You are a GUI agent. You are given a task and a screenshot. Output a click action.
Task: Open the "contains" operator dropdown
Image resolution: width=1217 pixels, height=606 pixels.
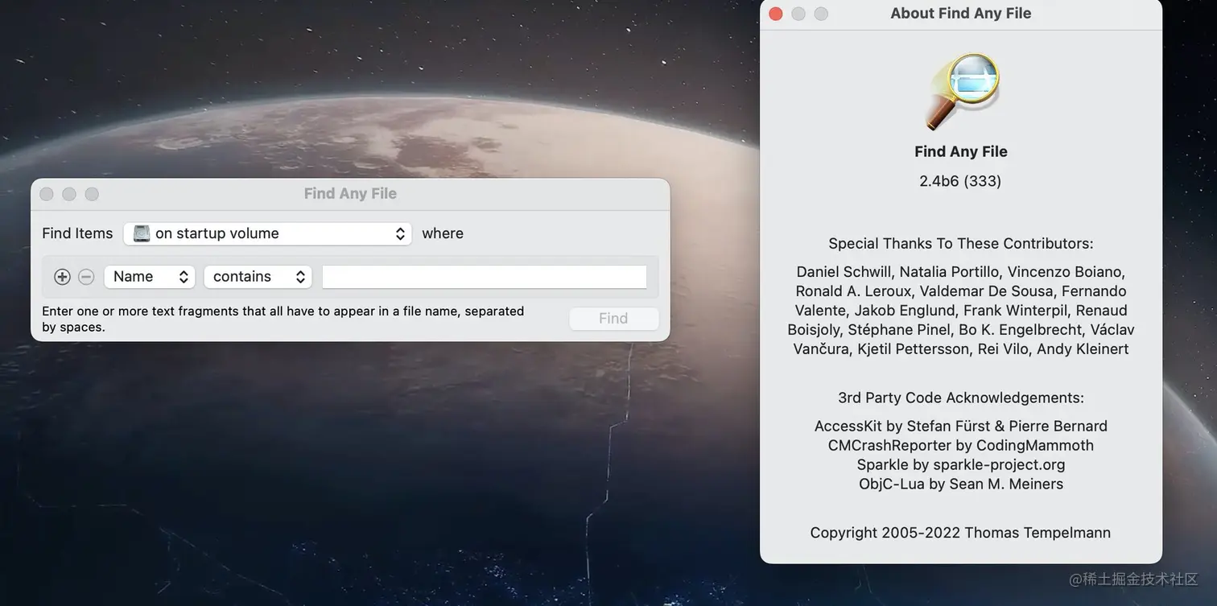[258, 276]
